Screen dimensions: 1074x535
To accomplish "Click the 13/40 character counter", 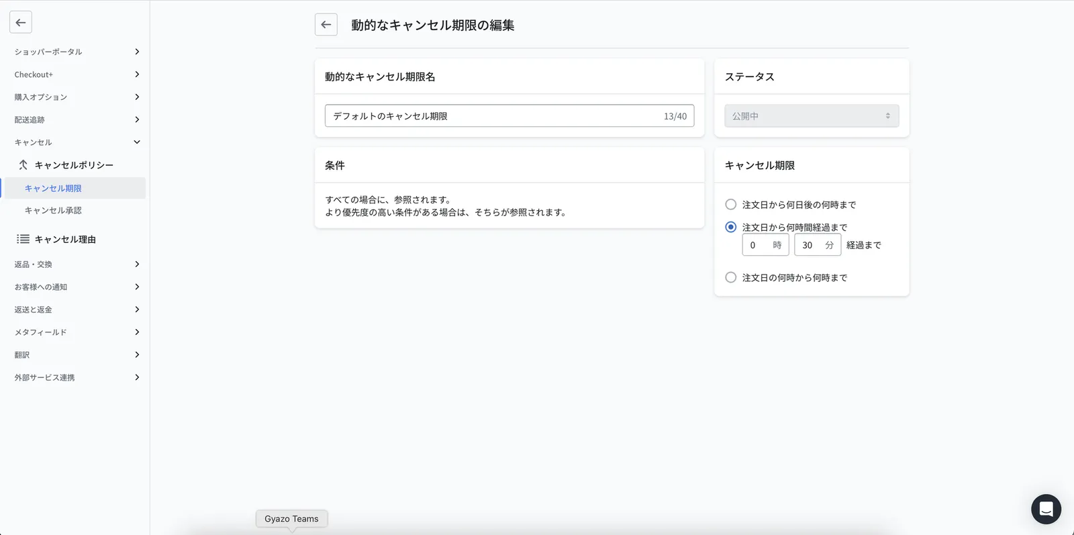I will click(675, 116).
